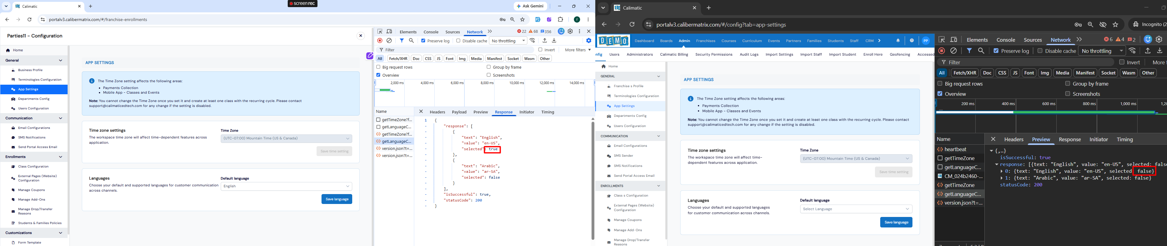Image resolution: width=1167 pixels, height=246 pixels.
Task: Click PP profile avatar in DEMO portal header
Action: tap(926, 40)
